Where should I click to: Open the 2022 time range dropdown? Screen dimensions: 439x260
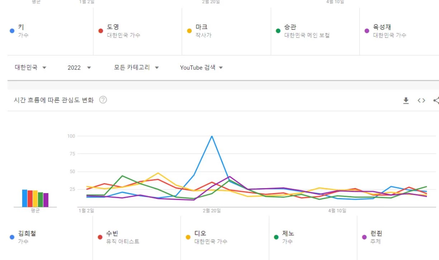click(79, 68)
